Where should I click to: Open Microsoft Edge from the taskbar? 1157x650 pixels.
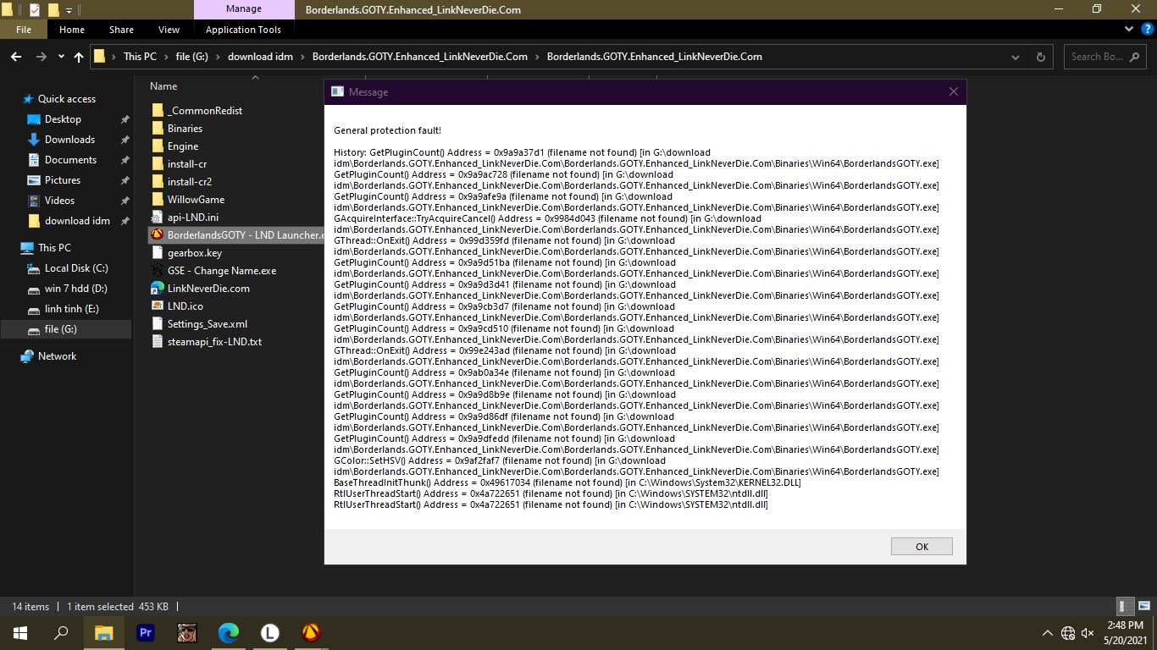coord(228,632)
